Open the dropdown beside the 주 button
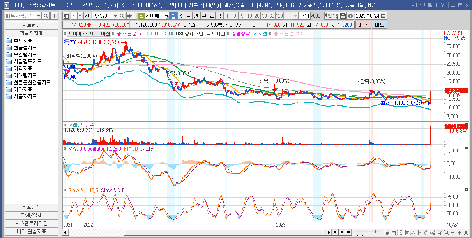The image size is (472, 238). coord(80,16)
